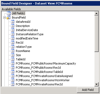This screenshot has width=100, height=94.
Task: Select the dataAreaId field
Action: pyautogui.click(x=23, y=22)
